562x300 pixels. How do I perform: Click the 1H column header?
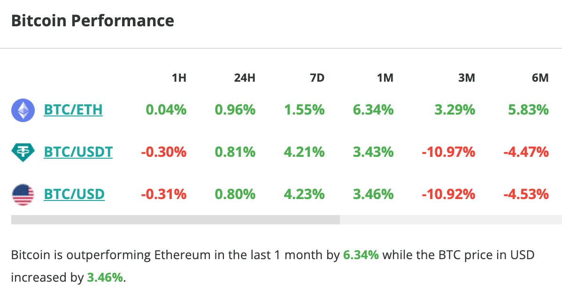click(179, 78)
